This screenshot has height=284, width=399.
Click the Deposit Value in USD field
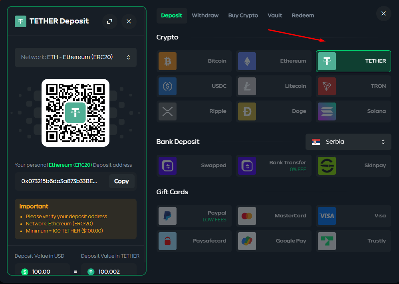coord(42,270)
